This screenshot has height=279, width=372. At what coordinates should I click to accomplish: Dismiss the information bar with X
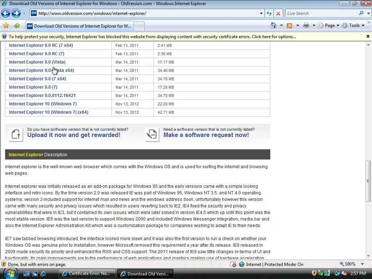(368, 37)
